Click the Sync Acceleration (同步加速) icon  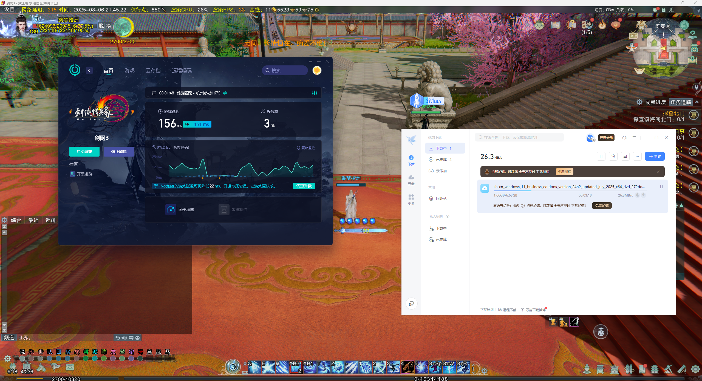[x=171, y=210]
